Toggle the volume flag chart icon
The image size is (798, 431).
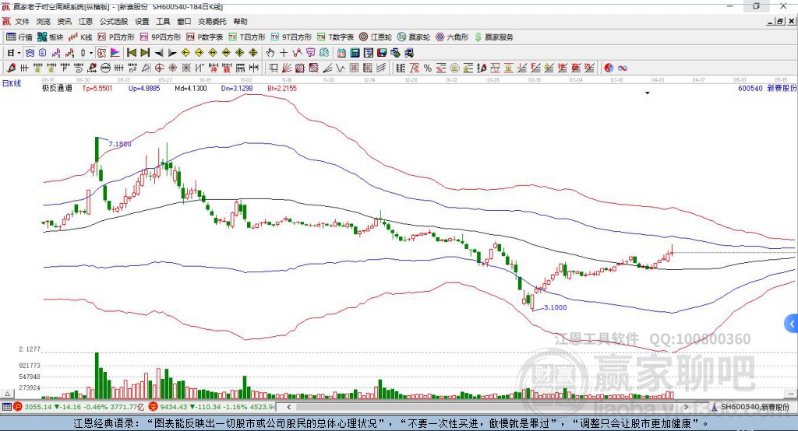click(115, 53)
